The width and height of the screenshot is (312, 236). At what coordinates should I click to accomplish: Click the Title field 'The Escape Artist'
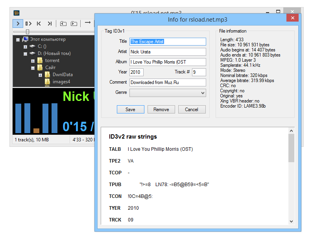168,42
